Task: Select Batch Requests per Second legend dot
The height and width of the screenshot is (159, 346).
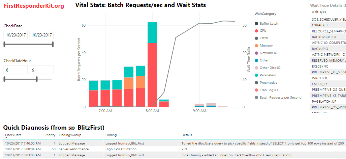Action: [256, 98]
